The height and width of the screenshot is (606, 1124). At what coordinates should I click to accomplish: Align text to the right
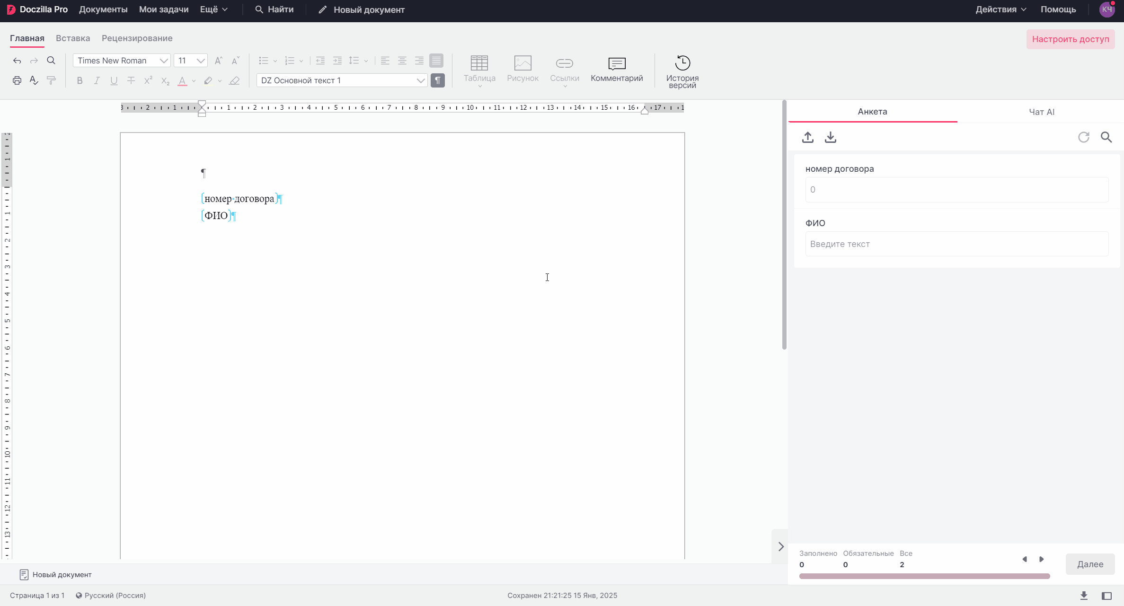click(x=419, y=61)
